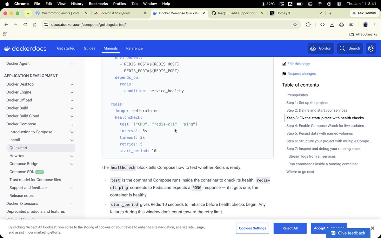The width and height of the screenshot is (381, 238).
Task: Open Get started nav item
Action: (x=66, y=48)
